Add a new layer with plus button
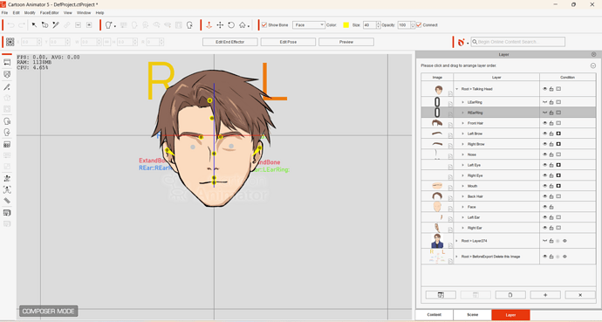The width and height of the screenshot is (602, 322). [545, 295]
